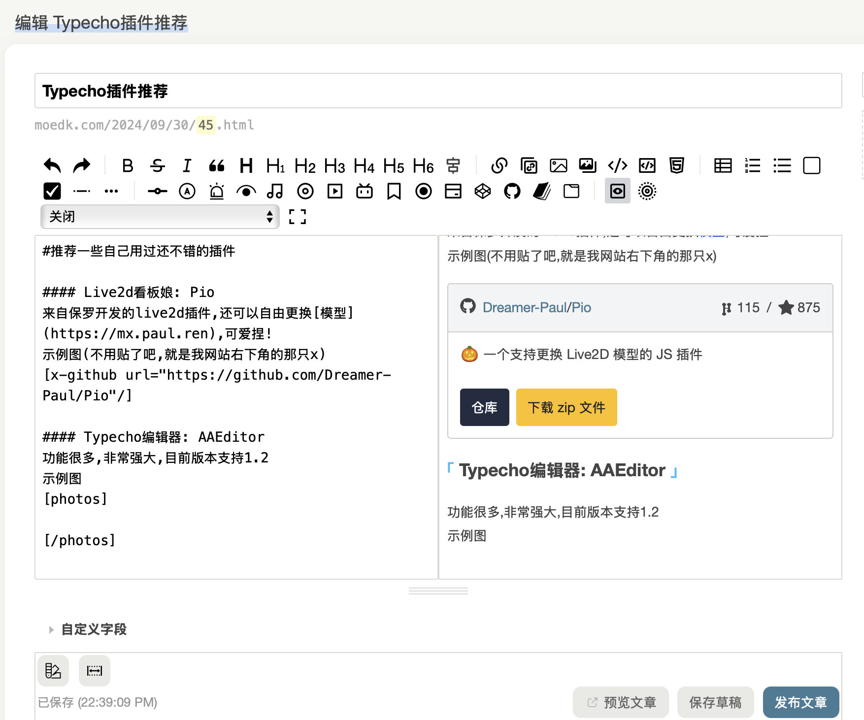Screen dimensions: 864x720
Task: Insert a Bilibili video with the TV icon
Action: point(365,191)
